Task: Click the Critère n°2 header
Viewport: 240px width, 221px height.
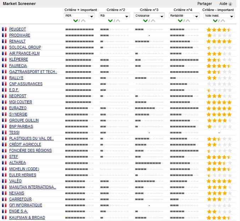Action: point(116,10)
